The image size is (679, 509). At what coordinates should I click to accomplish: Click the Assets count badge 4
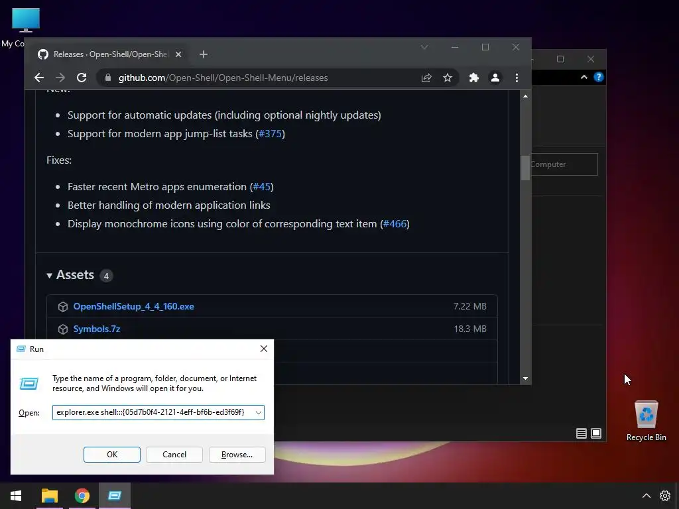click(x=106, y=276)
